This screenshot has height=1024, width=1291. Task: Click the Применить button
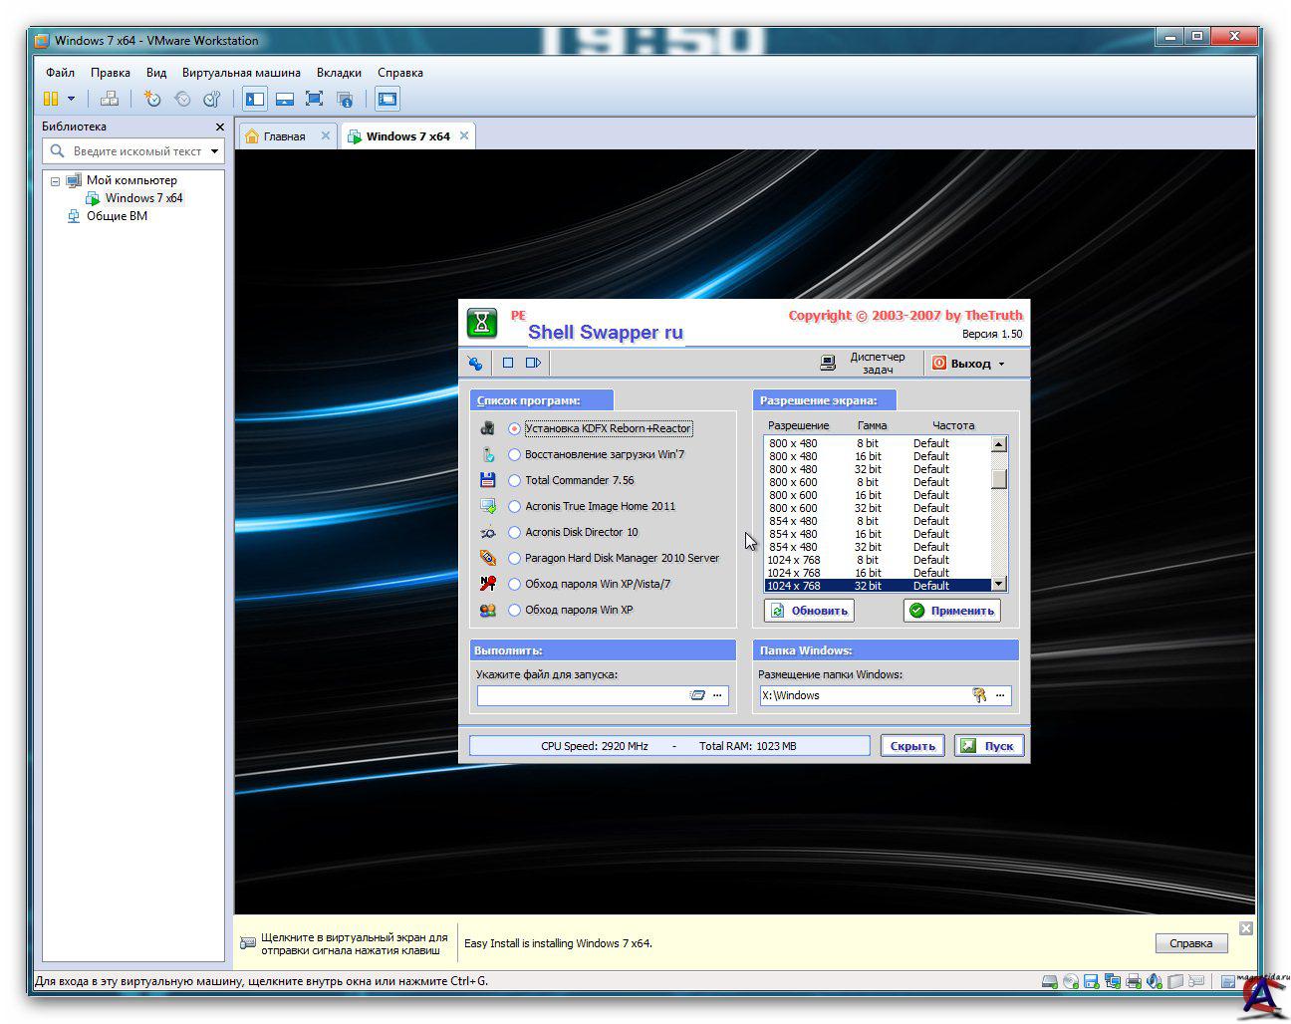click(951, 611)
